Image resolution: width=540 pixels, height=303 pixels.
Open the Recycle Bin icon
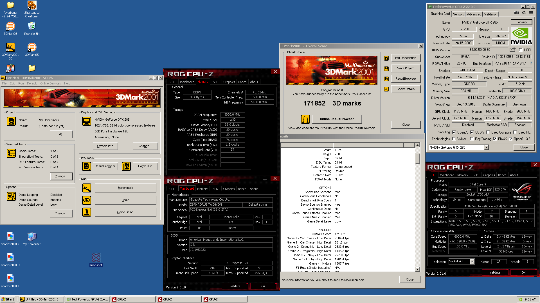point(32,28)
